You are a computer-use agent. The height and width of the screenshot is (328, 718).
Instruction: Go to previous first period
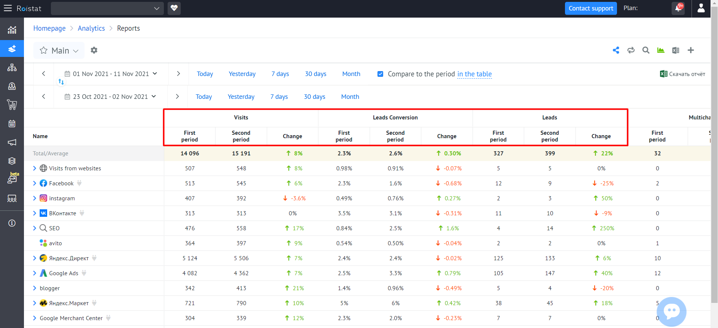coord(44,74)
